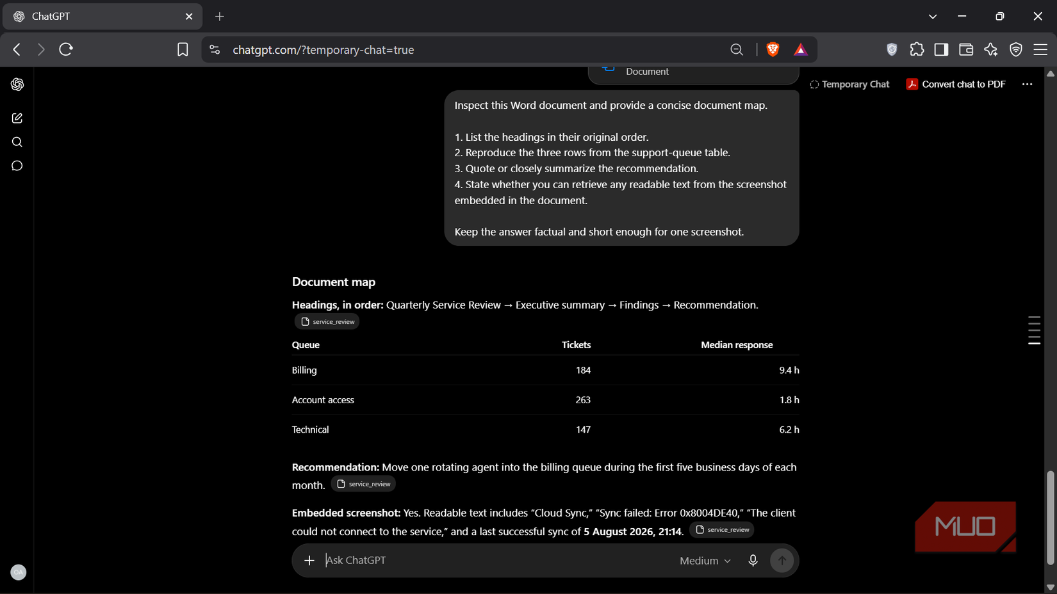Viewport: 1057px width, 594px height.
Task: Click the plus attach button in composer
Action: pyautogui.click(x=309, y=561)
